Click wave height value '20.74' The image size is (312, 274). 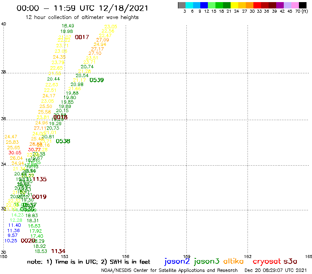click(x=87, y=67)
